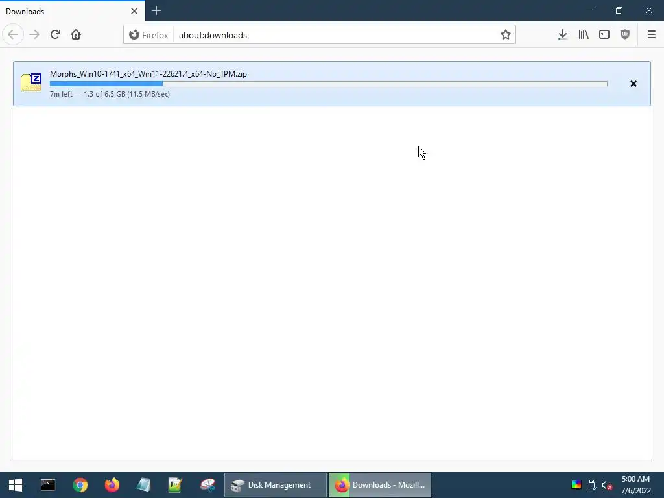Minimize the Firefox window
664x498 pixels.
click(589, 10)
